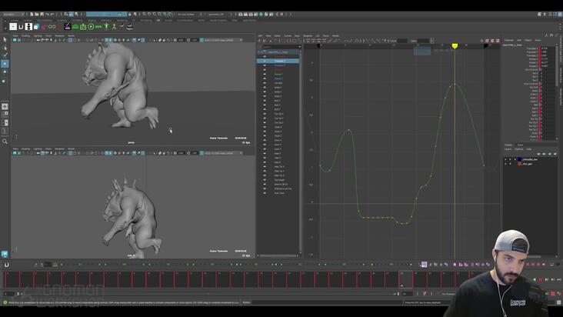Click the Layers menu in layer editor
Screen dimensions: 563x317
[x=508, y=149]
